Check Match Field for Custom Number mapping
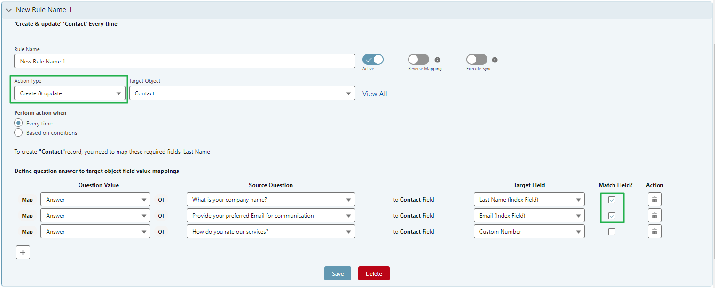 click(612, 231)
